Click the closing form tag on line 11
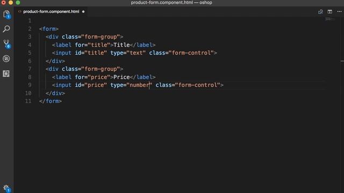The width and height of the screenshot is (344, 193). [x=51, y=101]
